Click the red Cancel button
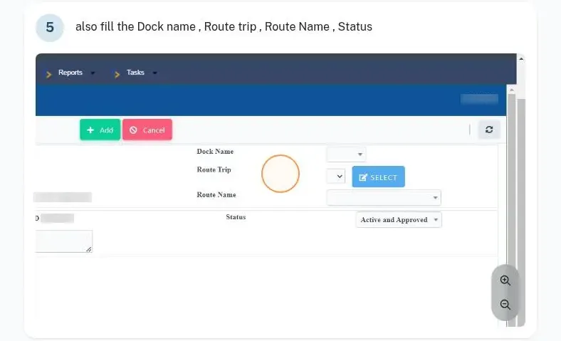 click(x=147, y=130)
